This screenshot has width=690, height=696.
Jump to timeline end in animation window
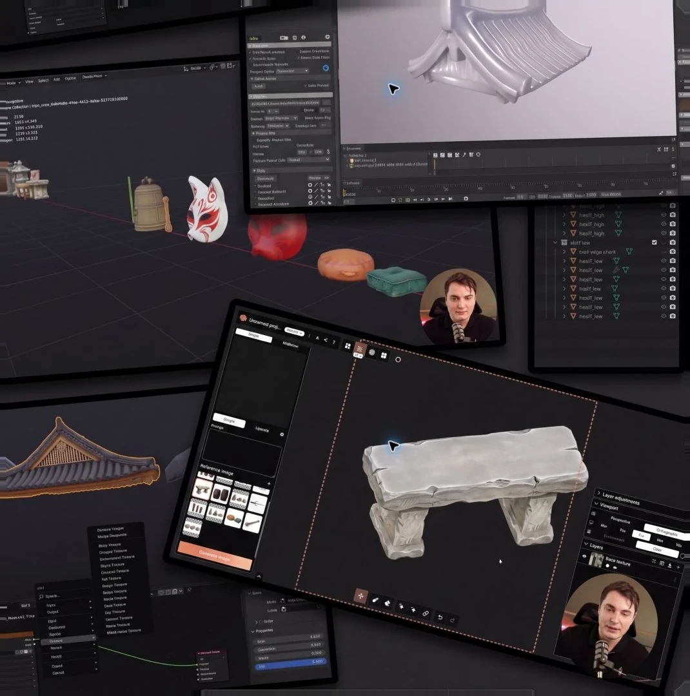click(451, 199)
